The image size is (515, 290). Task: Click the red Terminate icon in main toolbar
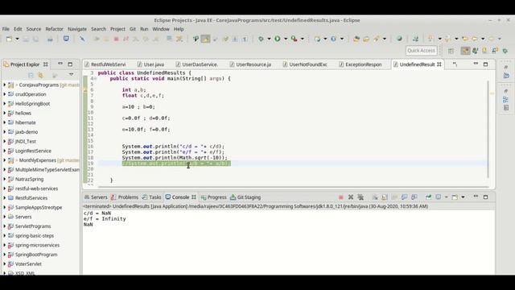(x=116, y=39)
